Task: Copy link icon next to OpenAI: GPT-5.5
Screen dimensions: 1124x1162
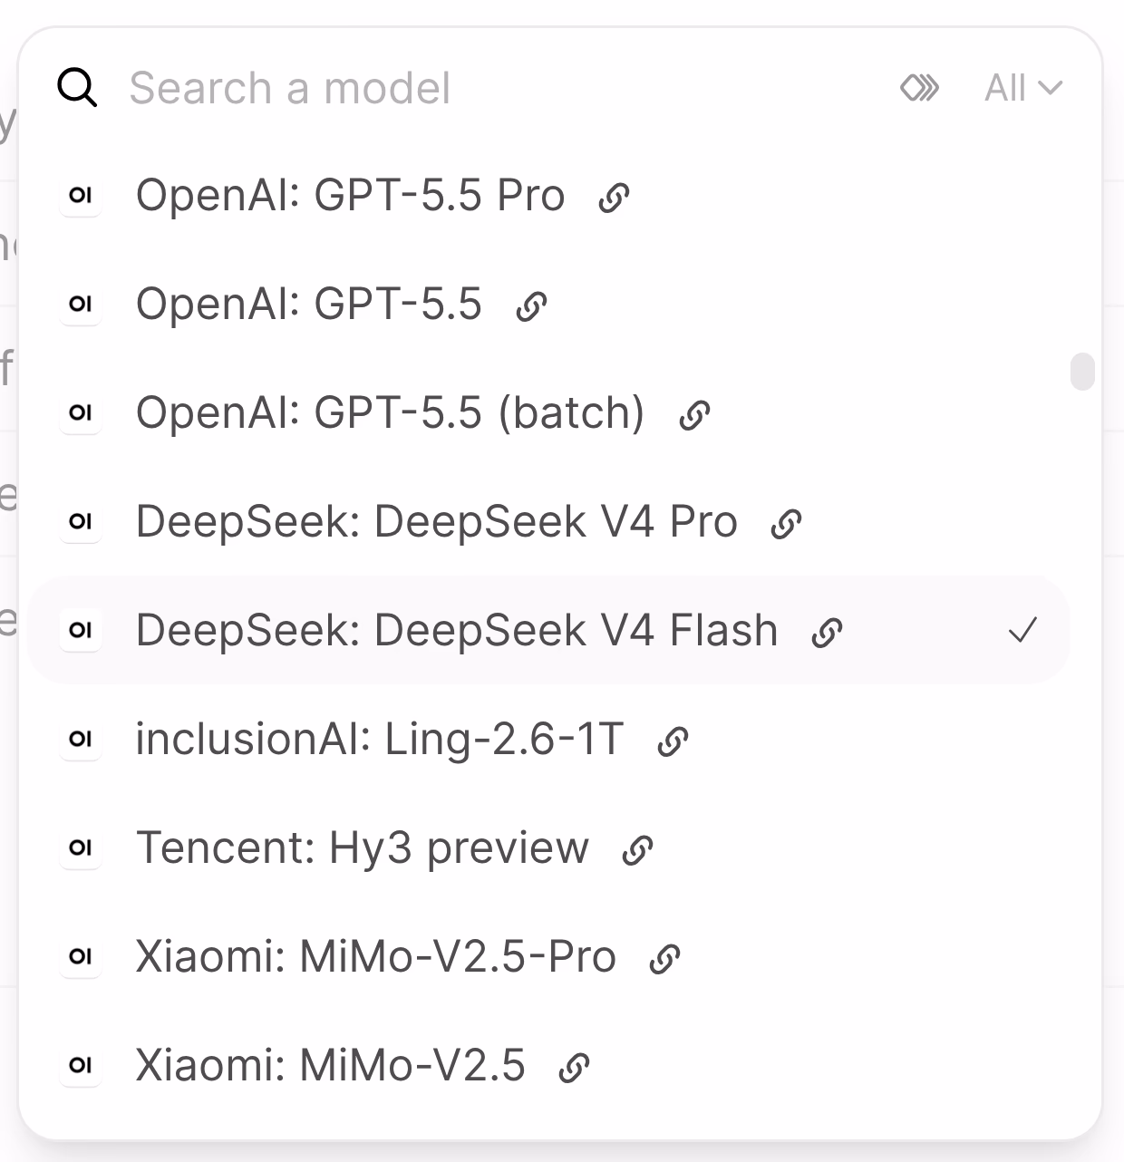Action: tap(531, 305)
